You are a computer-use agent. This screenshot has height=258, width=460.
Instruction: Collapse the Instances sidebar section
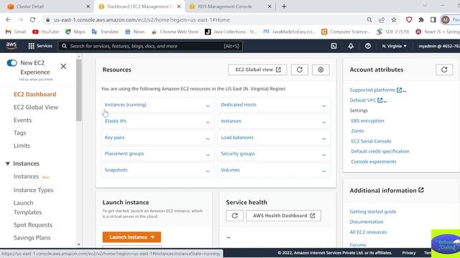pyautogui.click(x=8, y=163)
